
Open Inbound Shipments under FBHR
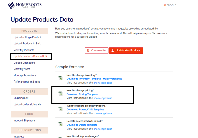[x=24, y=121]
